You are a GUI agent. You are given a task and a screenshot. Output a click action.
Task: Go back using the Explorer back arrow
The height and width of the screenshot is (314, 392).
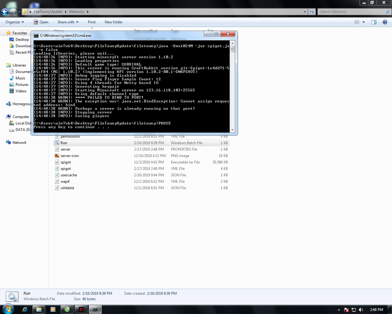point(5,12)
